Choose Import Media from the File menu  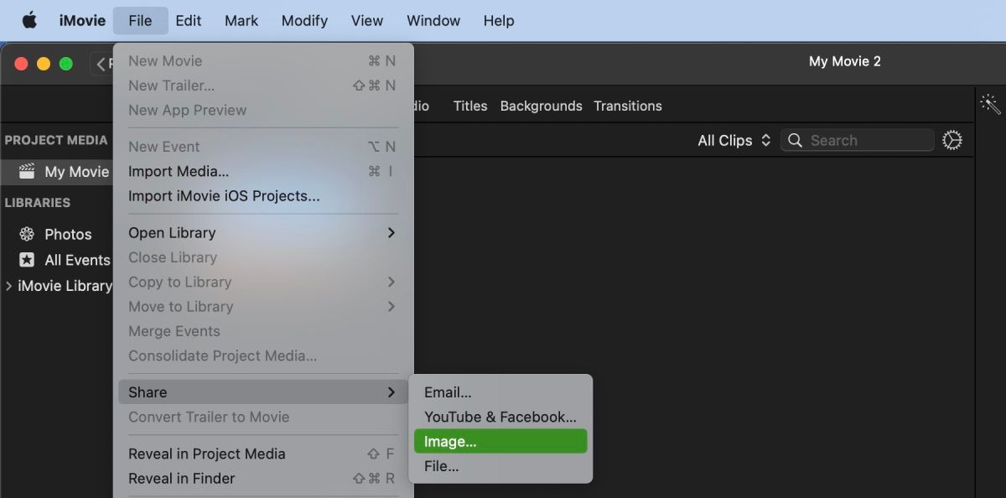pyautogui.click(x=179, y=171)
